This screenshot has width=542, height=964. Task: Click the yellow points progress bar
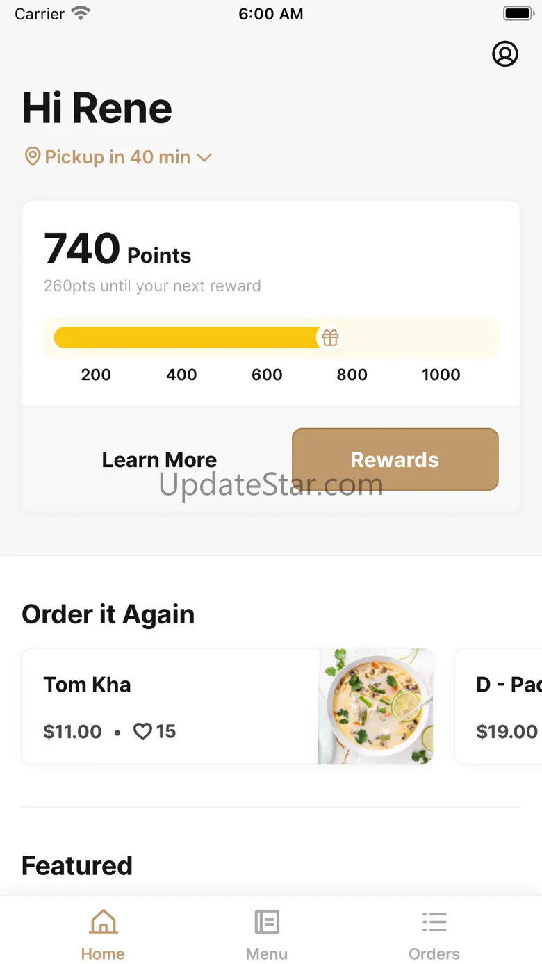(x=186, y=338)
